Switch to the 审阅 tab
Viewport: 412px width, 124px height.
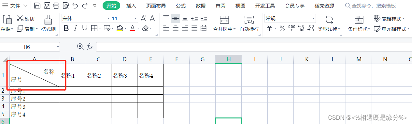coord(220,6)
